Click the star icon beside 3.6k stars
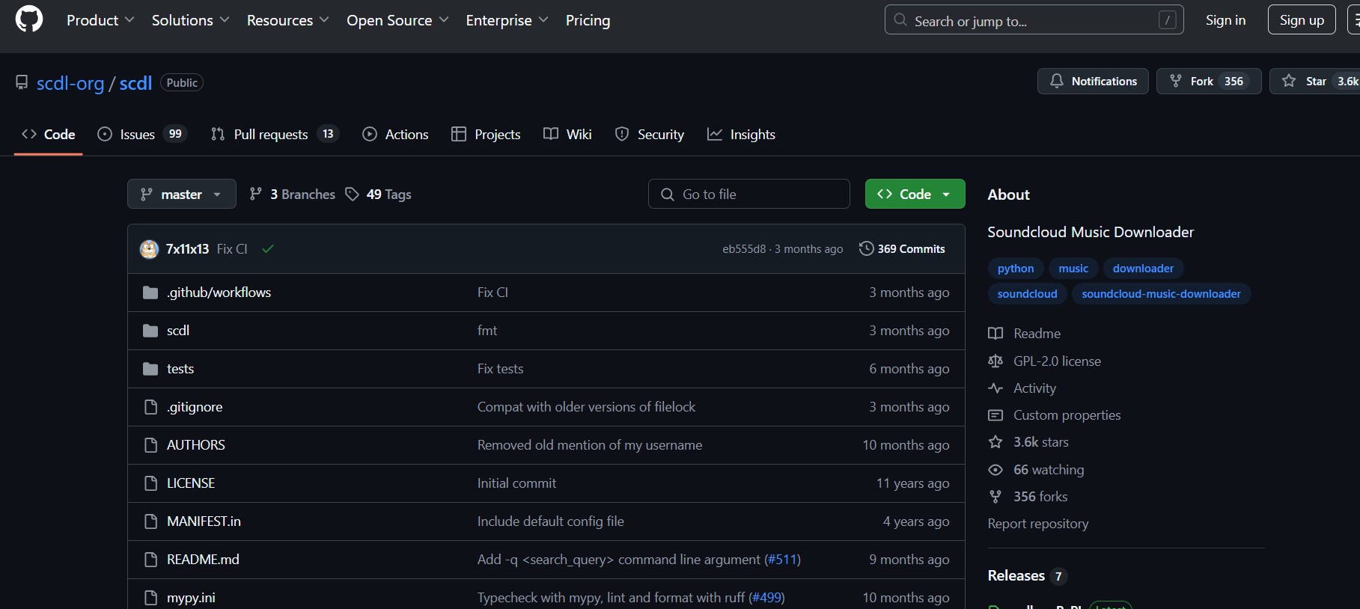This screenshot has width=1360, height=609. pyautogui.click(x=995, y=442)
